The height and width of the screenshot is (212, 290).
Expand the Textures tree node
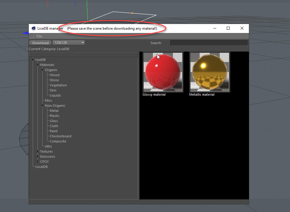coord(38,151)
